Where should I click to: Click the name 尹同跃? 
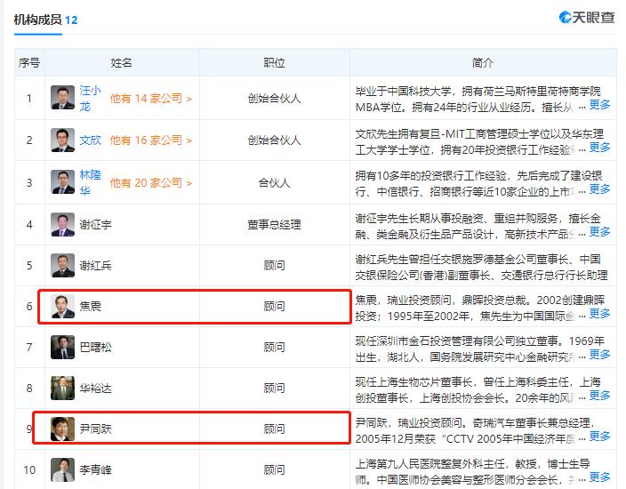tap(95, 429)
